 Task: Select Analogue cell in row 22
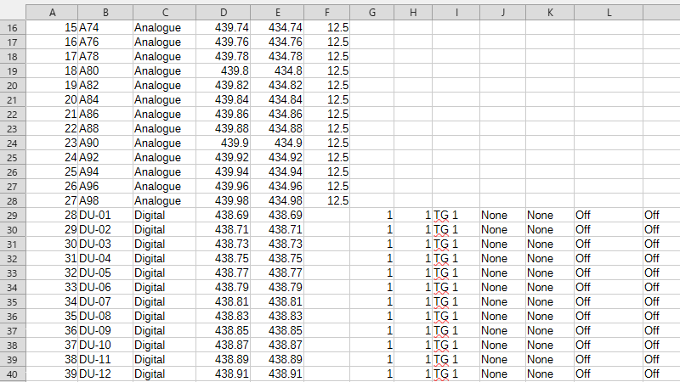click(163, 114)
